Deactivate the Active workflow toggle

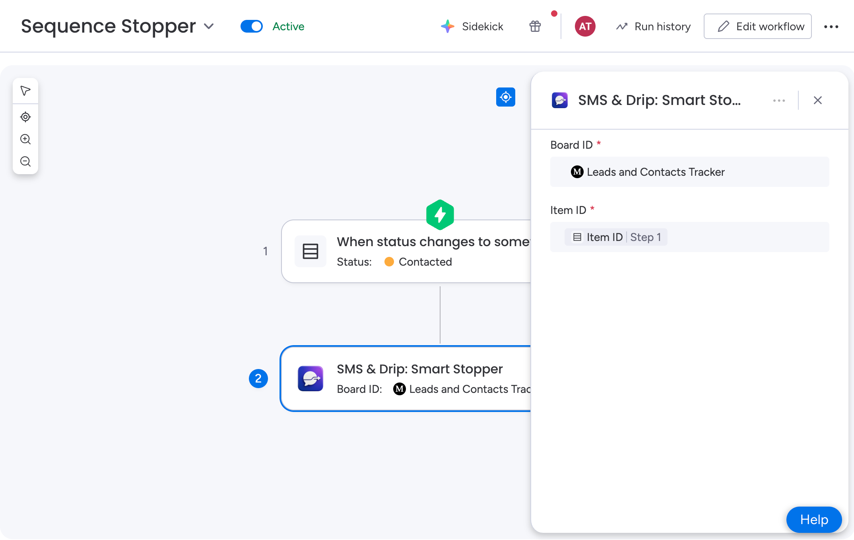click(x=251, y=26)
